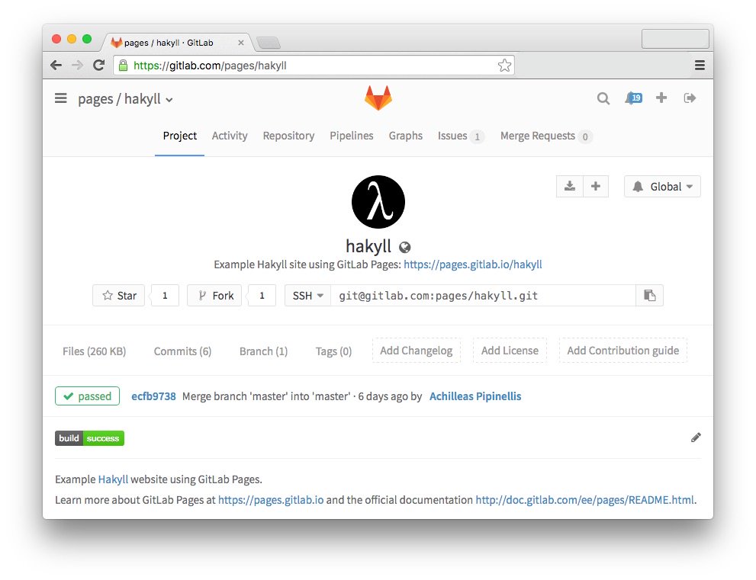Close the GitLab browser tab

pyautogui.click(x=240, y=43)
